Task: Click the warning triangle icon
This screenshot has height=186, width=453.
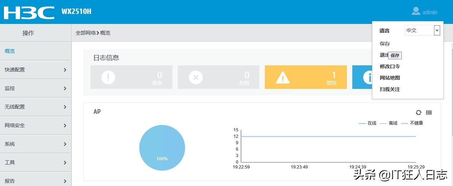Action: (x=283, y=77)
